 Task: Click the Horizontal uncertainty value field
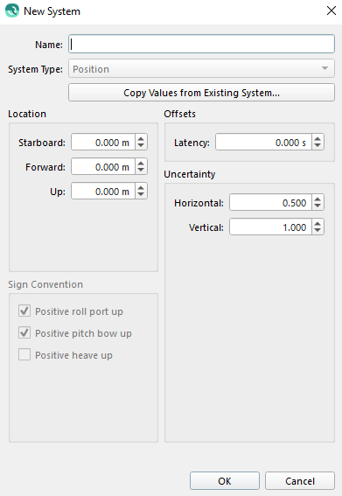(x=270, y=202)
